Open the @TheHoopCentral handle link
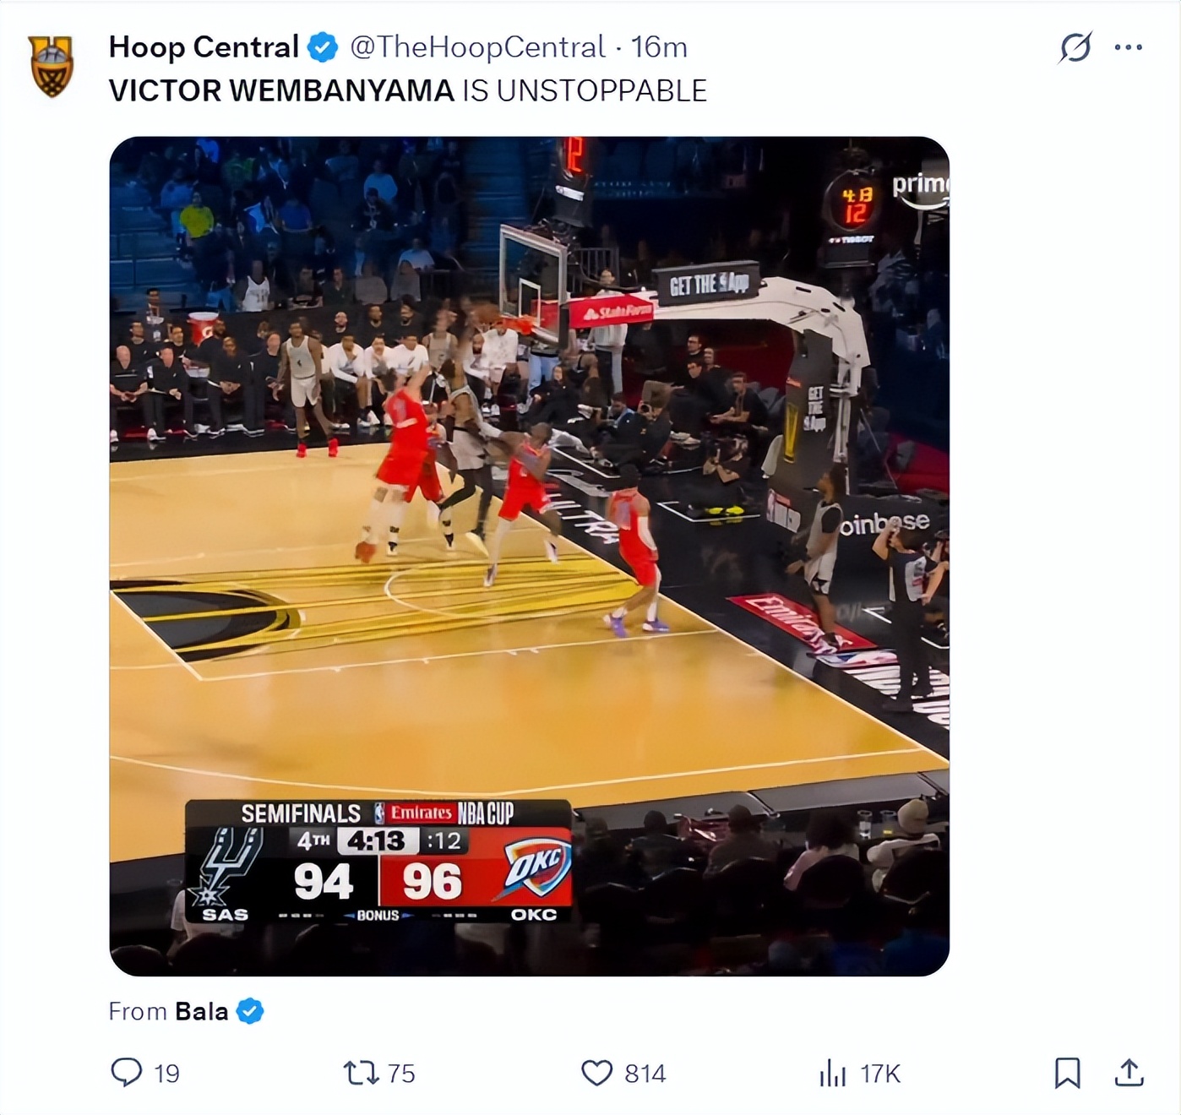 pos(477,47)
